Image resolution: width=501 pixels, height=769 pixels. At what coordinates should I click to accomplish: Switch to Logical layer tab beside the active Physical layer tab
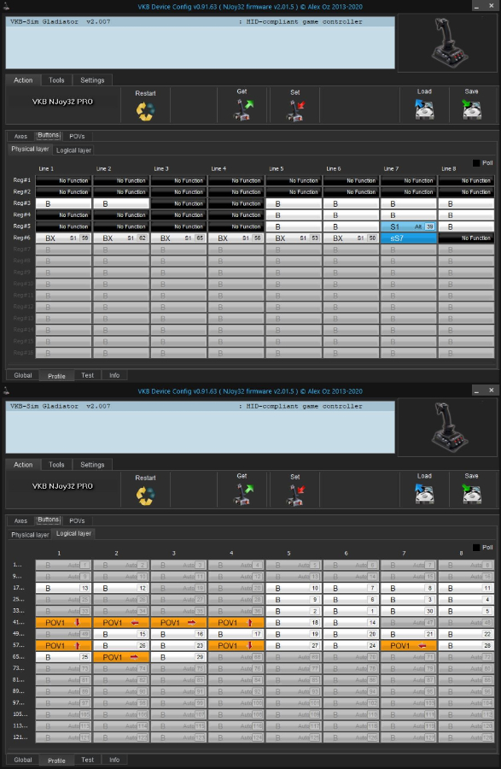pyautogui.click(x=73, y=150)
